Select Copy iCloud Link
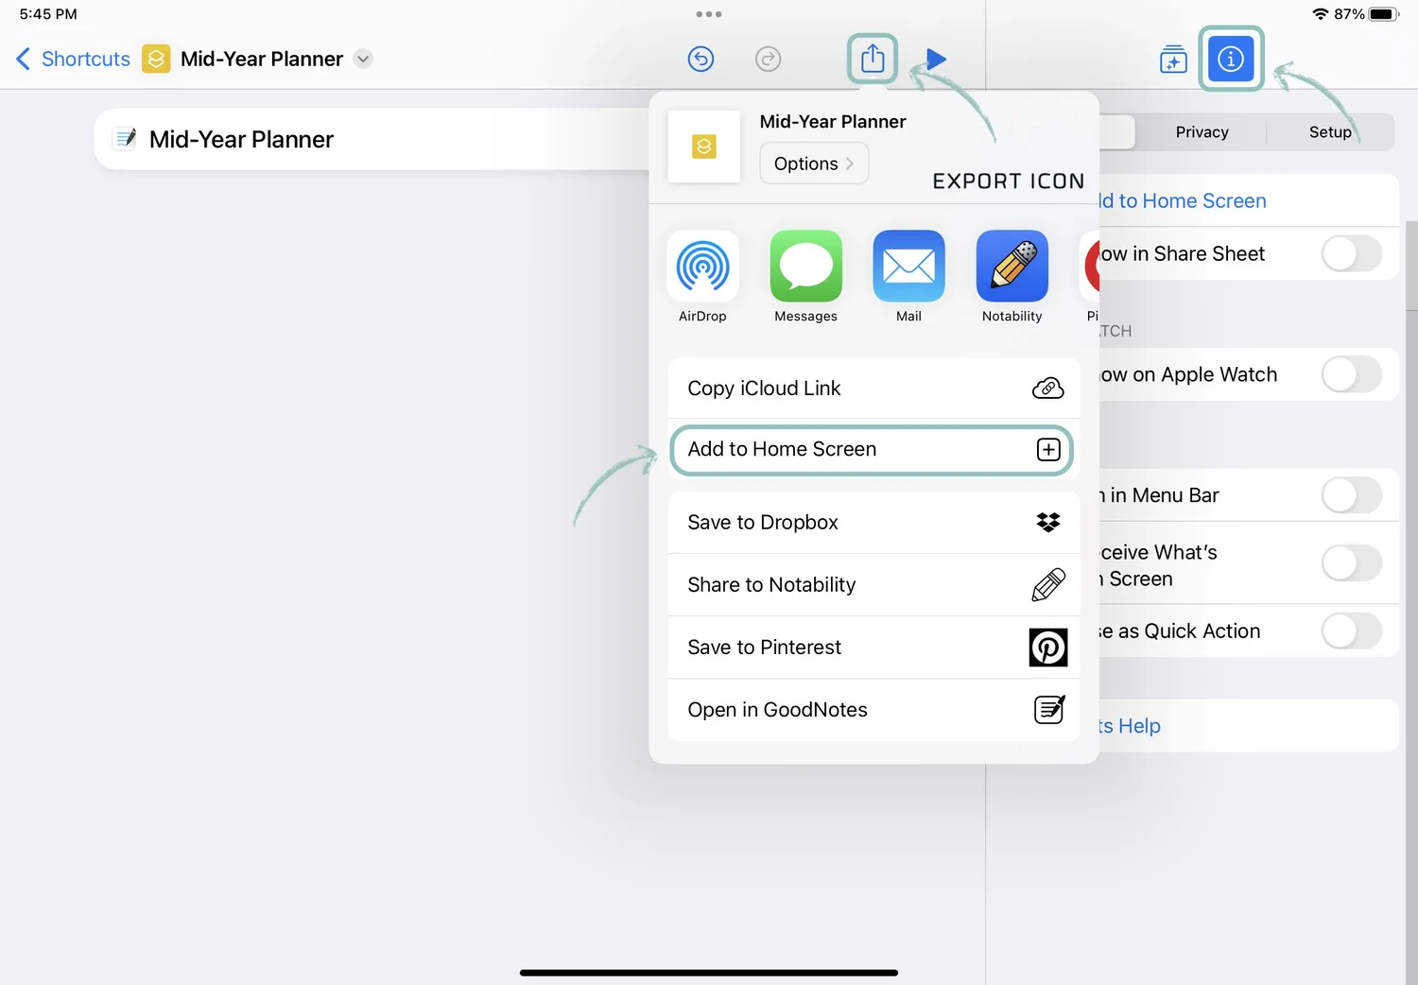 click(x=872, y=388)
